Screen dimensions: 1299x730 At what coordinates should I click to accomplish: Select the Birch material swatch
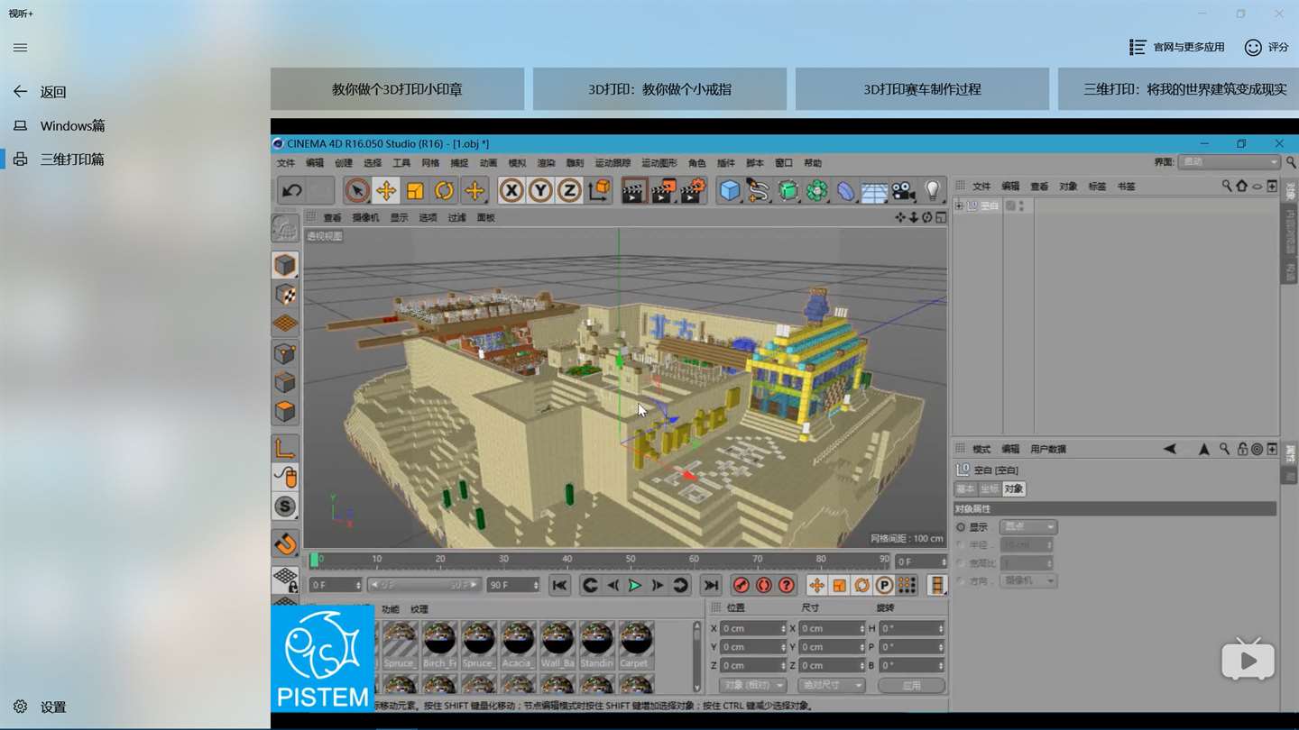pyautogui.click(x=439, y=644)
